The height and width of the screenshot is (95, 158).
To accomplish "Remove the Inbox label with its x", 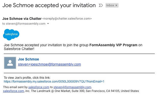I will (x=116, y=5).
